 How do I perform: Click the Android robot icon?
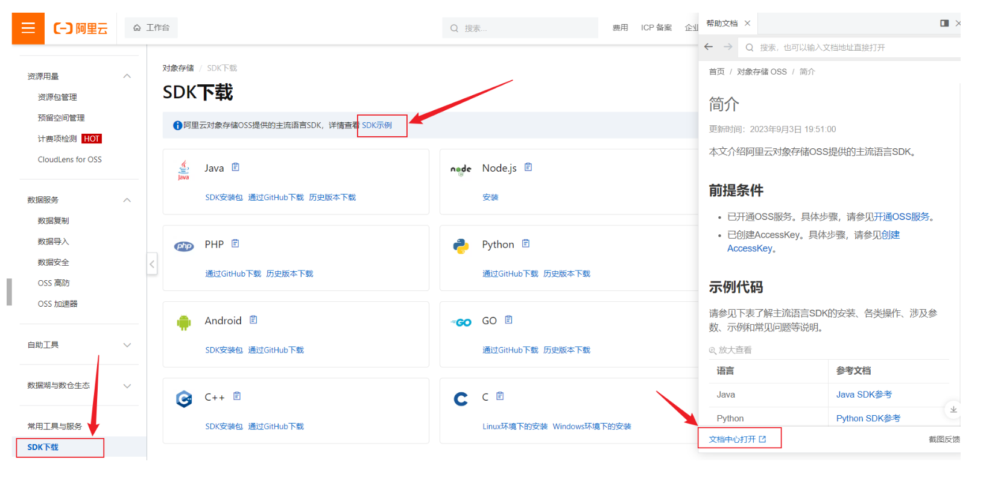click(x=184, y=323)
